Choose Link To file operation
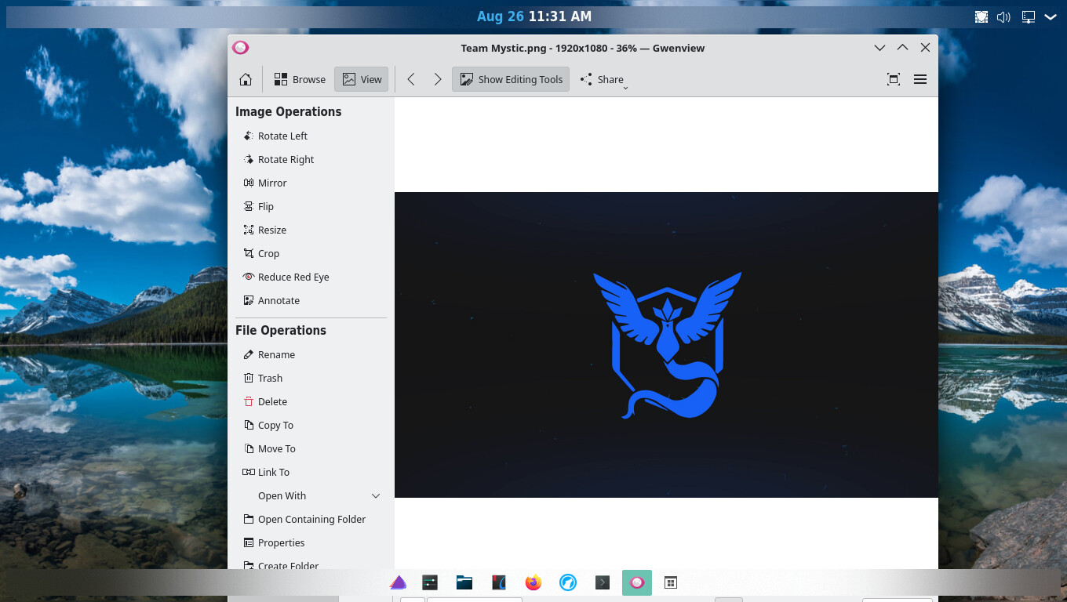The width and height of the screenshot is (1067, 602). [266, 472]
